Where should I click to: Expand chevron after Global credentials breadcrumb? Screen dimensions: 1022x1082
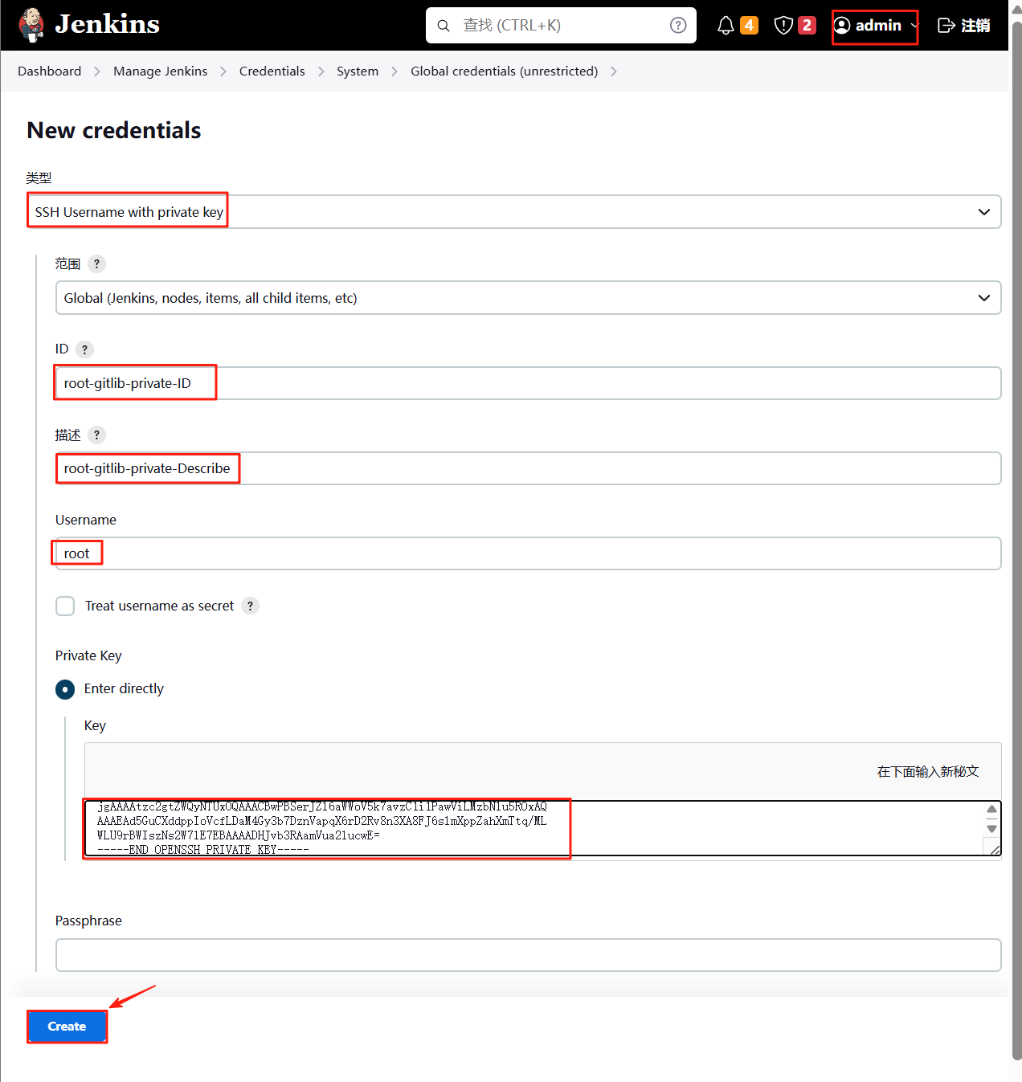tap(614, 71)
